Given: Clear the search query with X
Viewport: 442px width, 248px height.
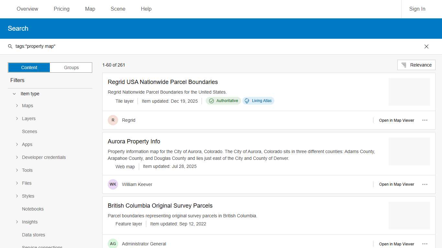Looking at the screenshot, I should [x=426, y=46].
